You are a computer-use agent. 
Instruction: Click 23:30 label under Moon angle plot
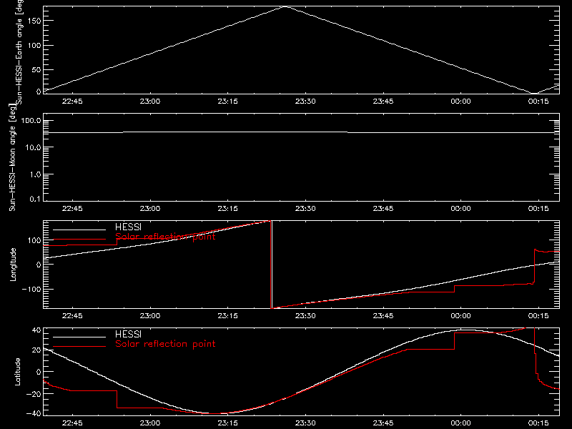(305, 208)
